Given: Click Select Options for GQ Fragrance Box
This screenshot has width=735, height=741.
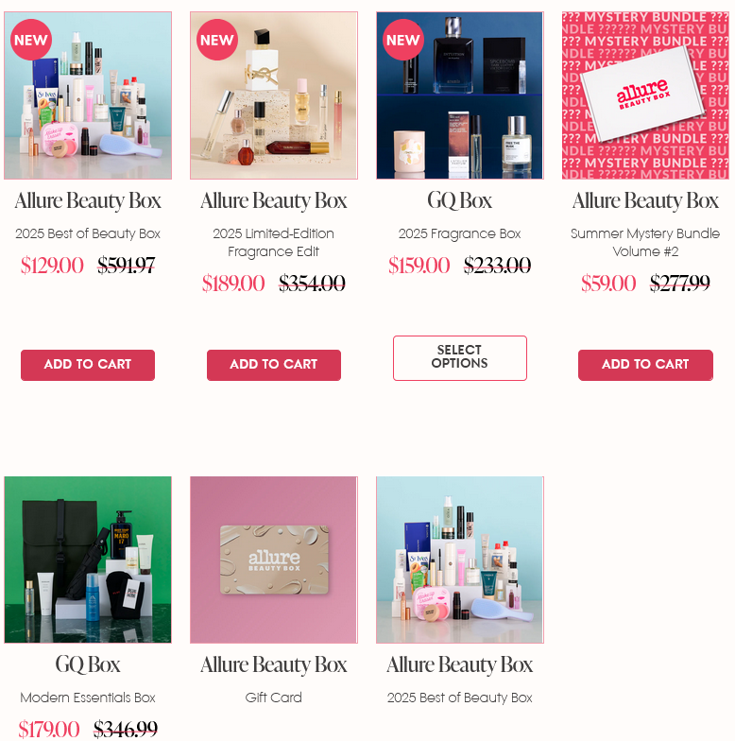Looking at the screenshot, I should click(x=459, y=357).
